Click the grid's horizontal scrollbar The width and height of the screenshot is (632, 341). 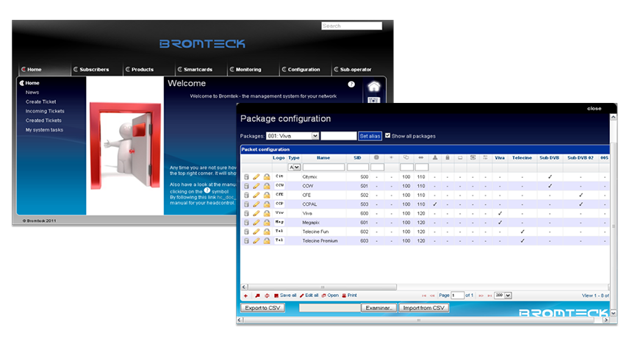click(x=323, y=287)
